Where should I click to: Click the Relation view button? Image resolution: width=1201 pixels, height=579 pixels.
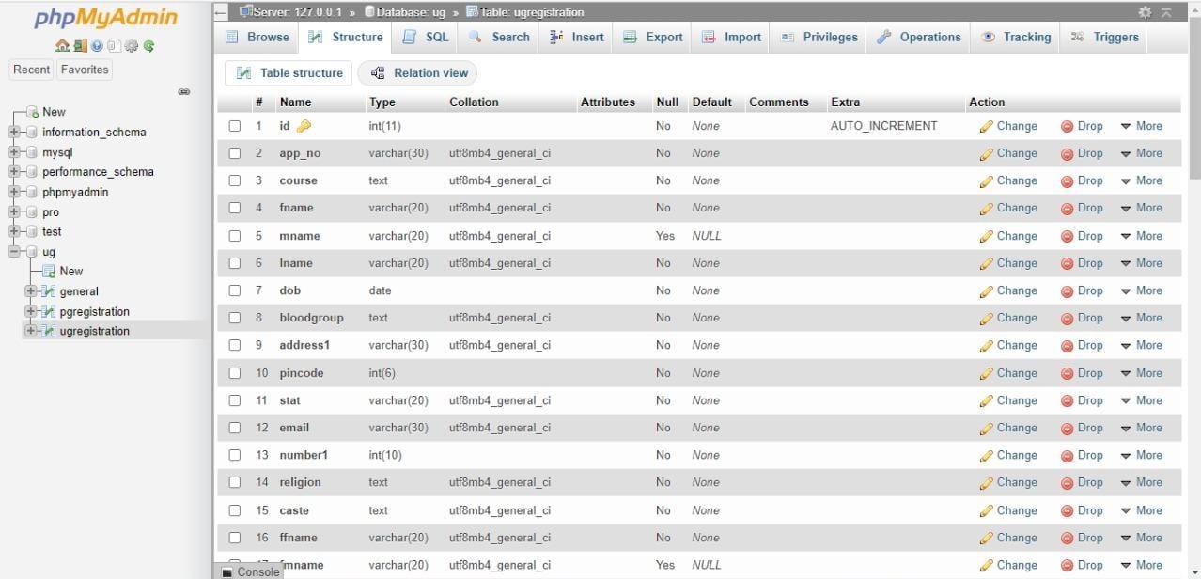[x=419, y=73]
